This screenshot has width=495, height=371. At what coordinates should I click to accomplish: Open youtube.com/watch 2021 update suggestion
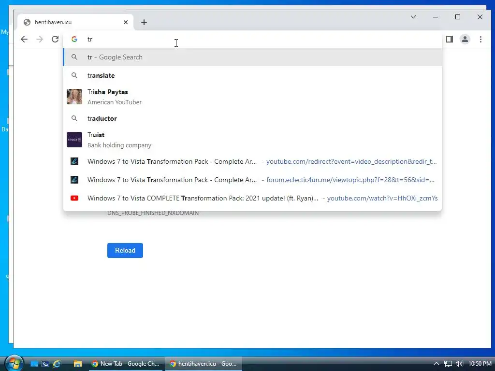point(252,198)
